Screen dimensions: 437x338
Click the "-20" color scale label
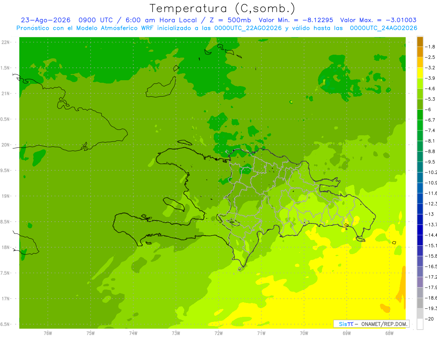(x=429, y=319)
